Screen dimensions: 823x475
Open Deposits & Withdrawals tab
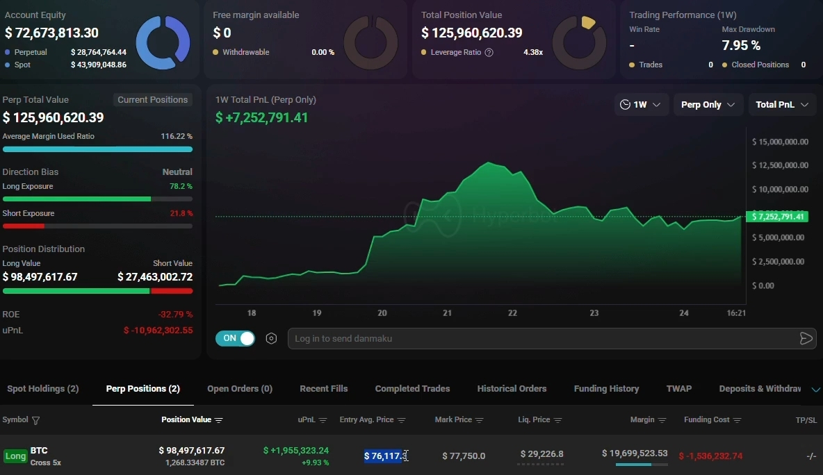[760, 388]
